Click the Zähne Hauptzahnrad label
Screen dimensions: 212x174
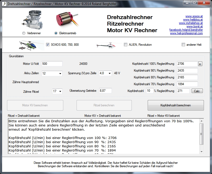tap(26, 82)
